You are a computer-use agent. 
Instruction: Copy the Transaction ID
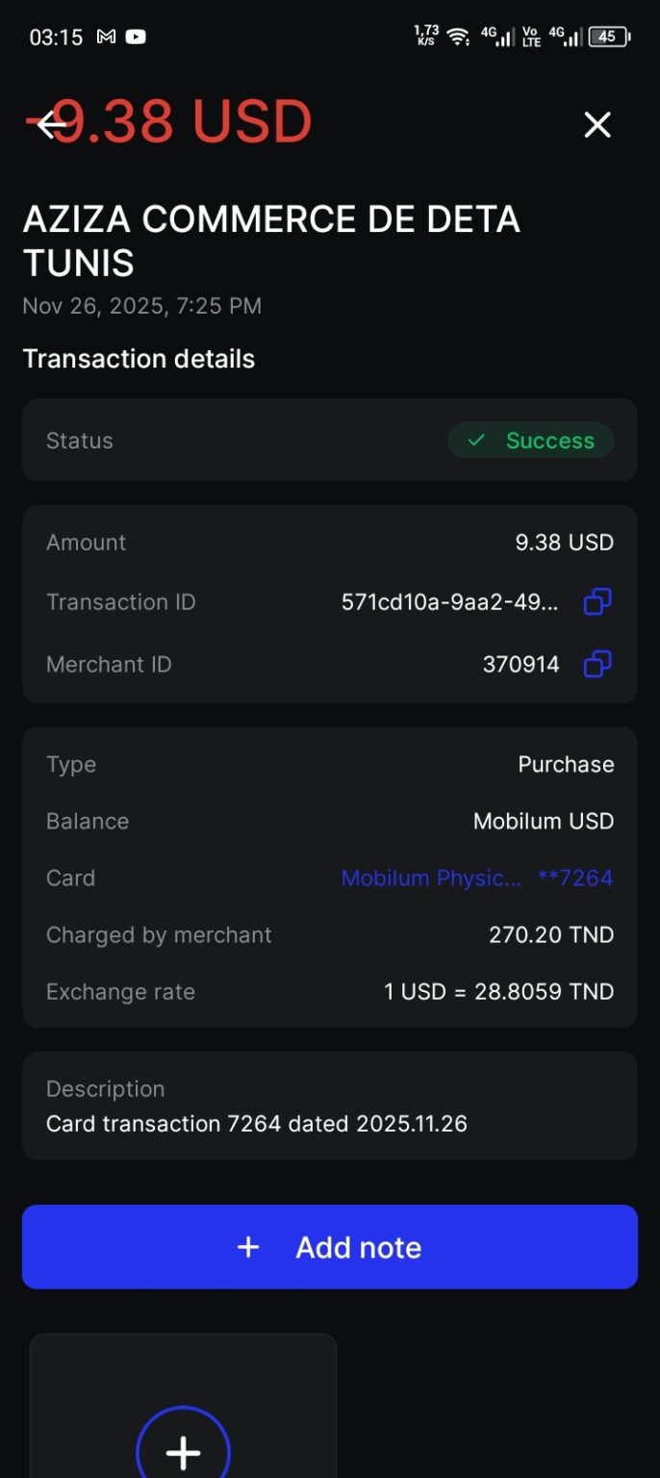coord(597,602)
